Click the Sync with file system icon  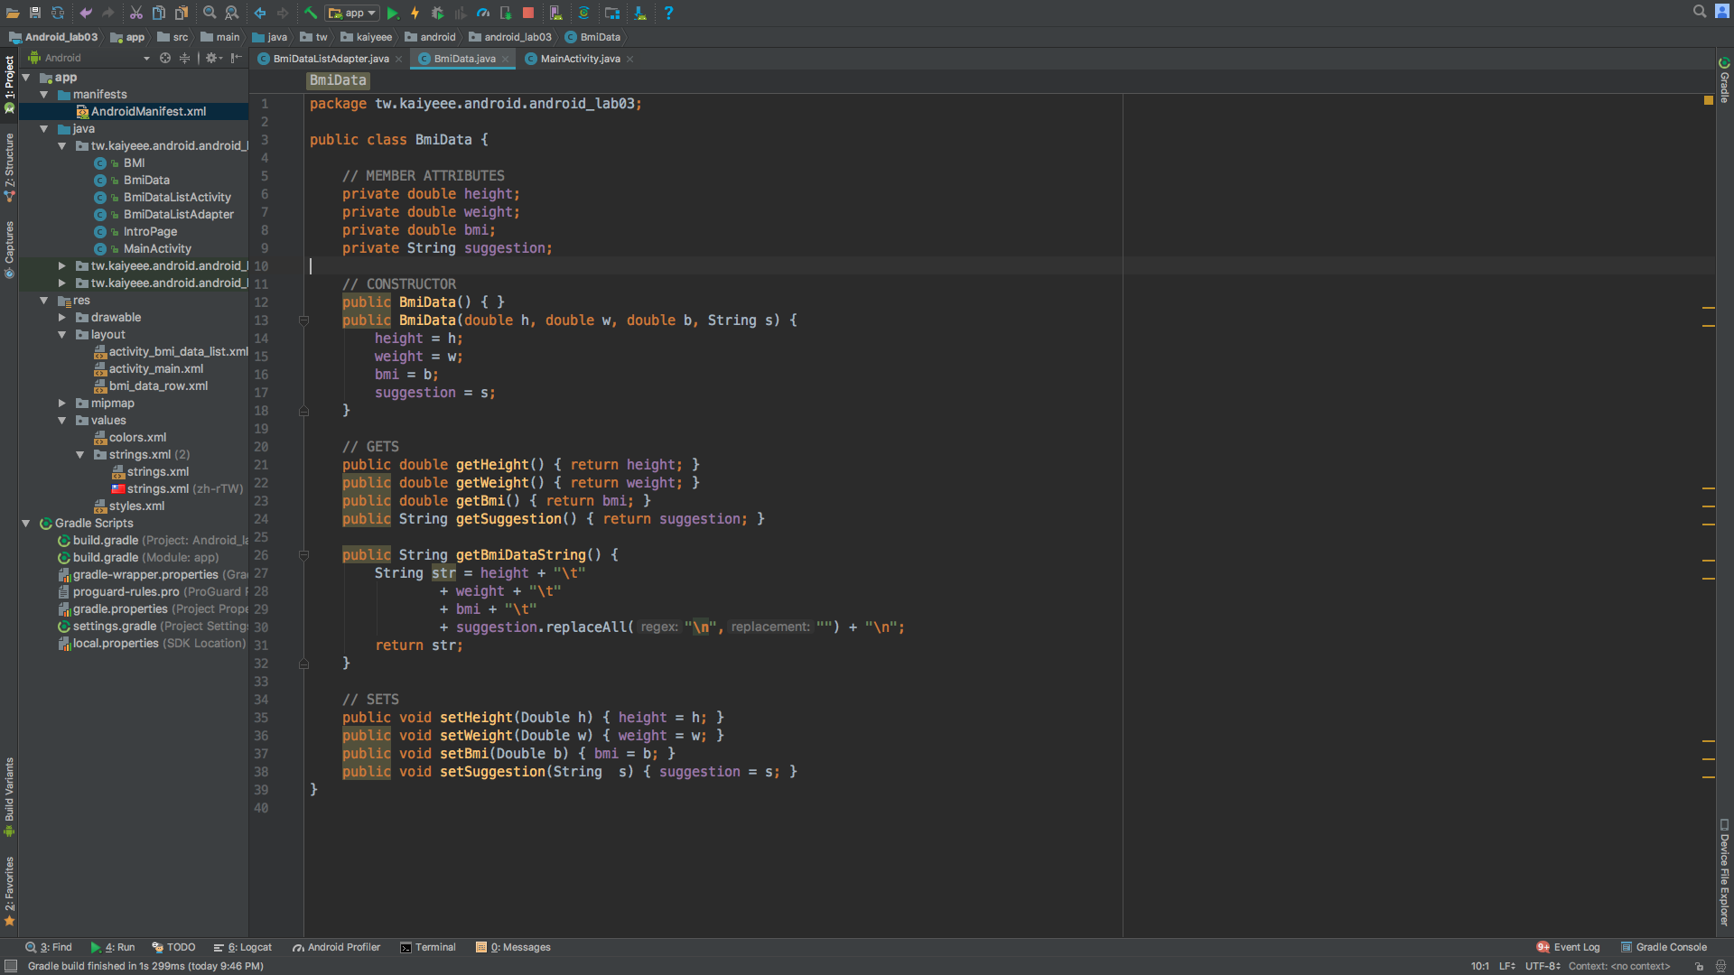tap(58, 13)
